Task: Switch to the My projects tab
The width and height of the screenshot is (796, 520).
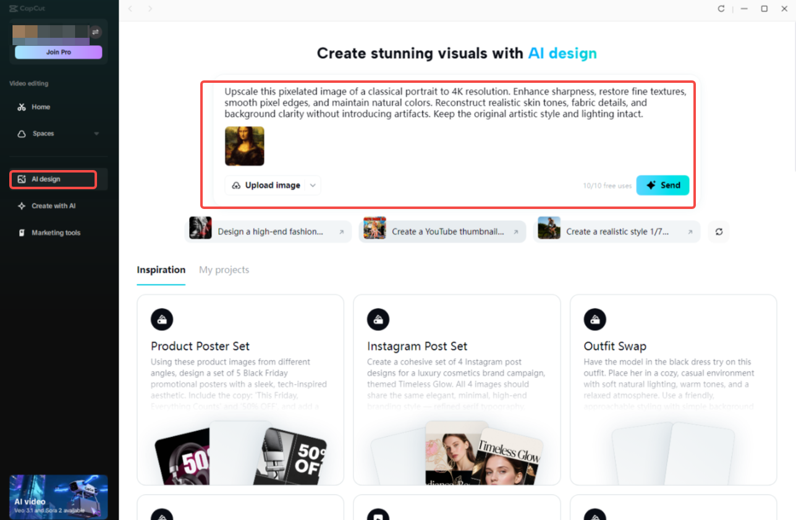Action: [224, 270]
